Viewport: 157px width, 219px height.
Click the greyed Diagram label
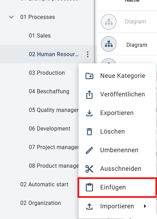point(135,21)
